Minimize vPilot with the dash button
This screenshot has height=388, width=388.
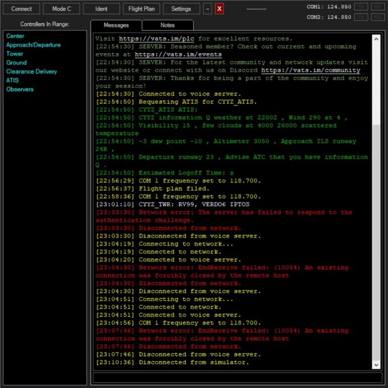(207, 9)
